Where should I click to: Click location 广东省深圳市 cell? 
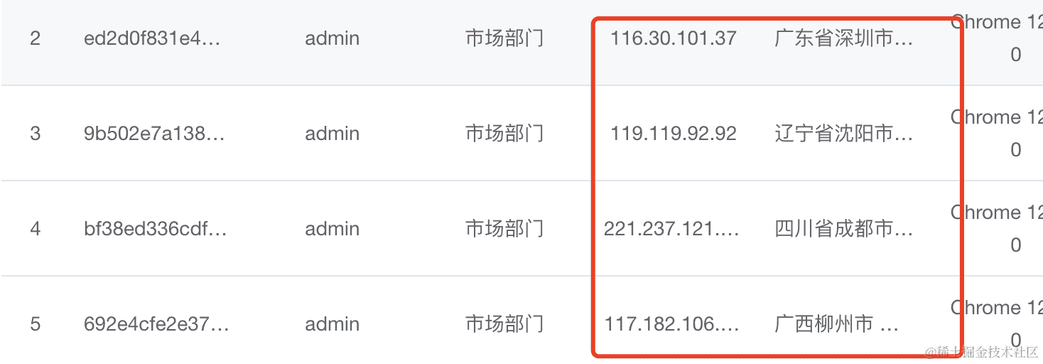pyautogui.click(x=843, y=38)
